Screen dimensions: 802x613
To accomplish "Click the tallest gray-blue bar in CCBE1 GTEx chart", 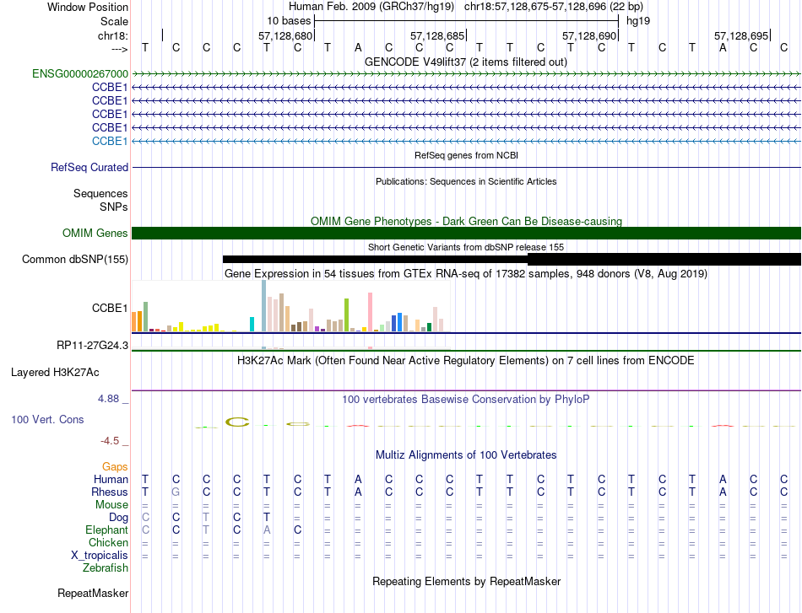I will 264,306.
